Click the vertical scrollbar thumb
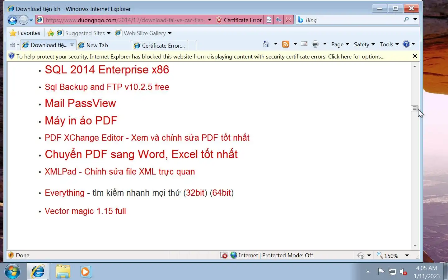This screenshot has height=280, width=448. coord(415,108)
